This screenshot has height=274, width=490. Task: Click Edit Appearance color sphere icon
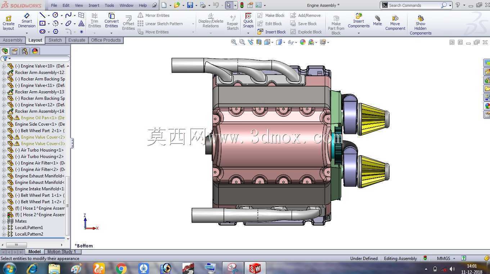[x=303, y=42]
